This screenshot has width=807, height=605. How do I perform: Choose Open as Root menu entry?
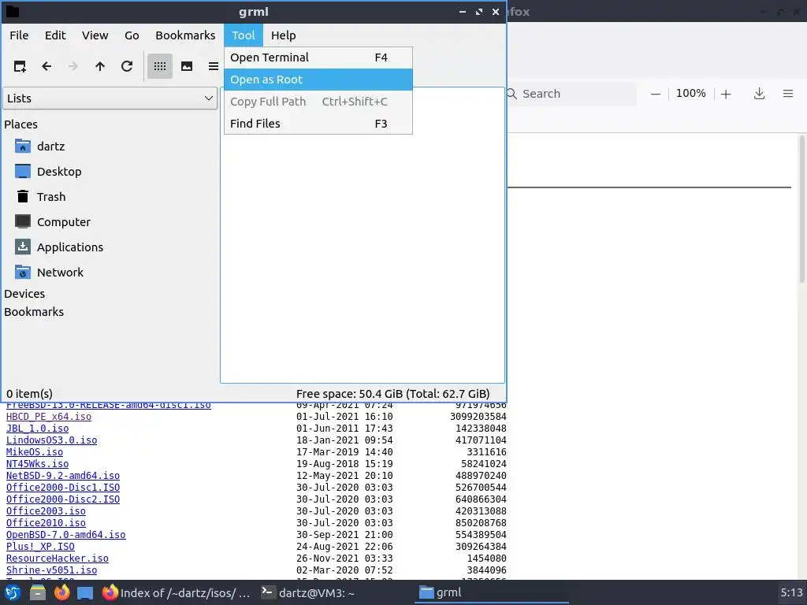(318, 80)
